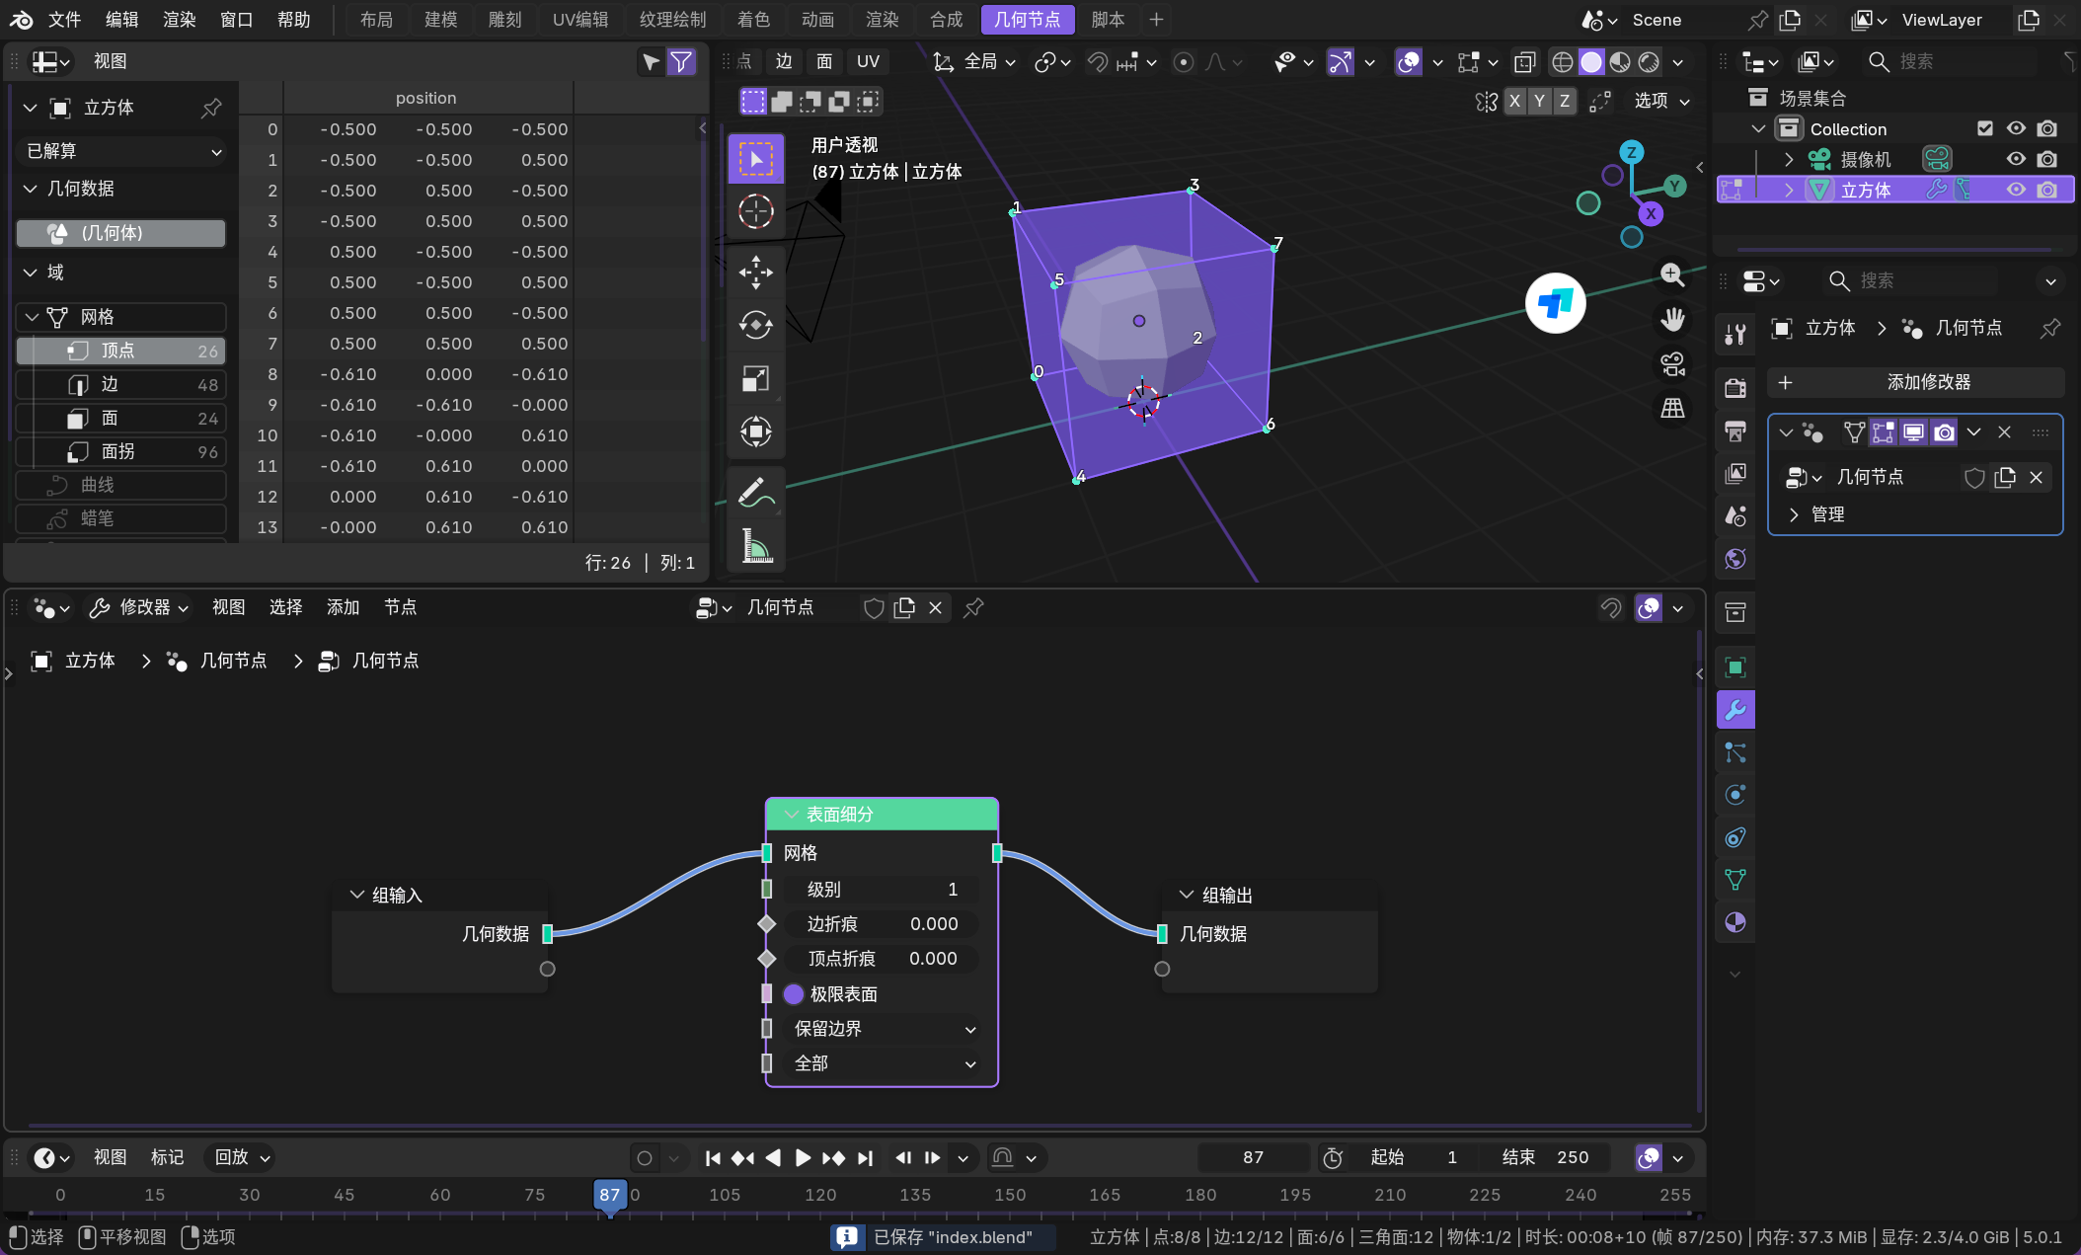Activate the Annotate pencil tool
Viewport: 2081px width, 1255px height.
click(755, 491)
